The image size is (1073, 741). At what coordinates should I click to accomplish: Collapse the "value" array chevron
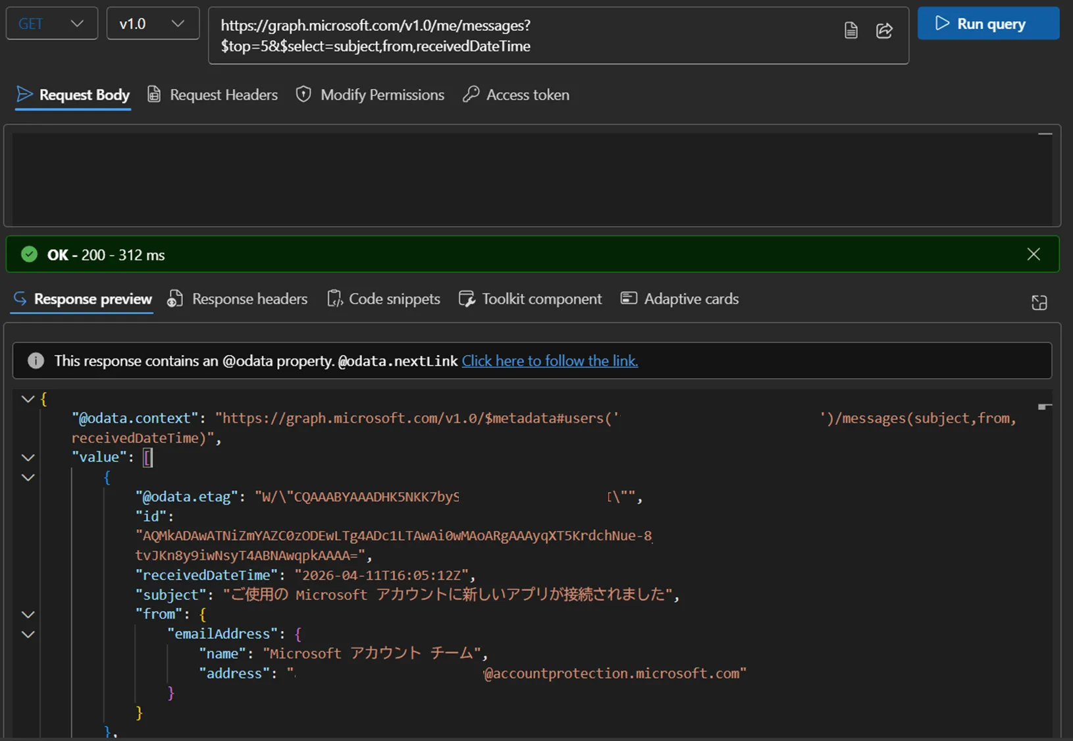click(28, 457)
